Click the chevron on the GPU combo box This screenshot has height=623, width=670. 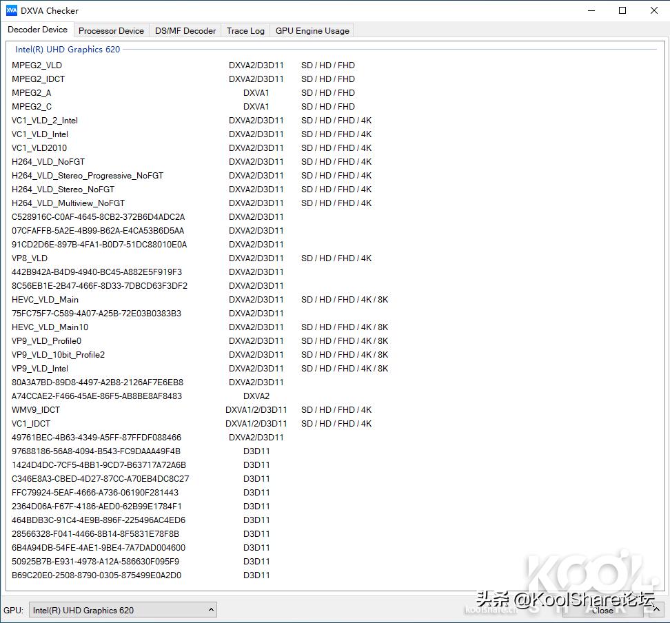point(211,609)
